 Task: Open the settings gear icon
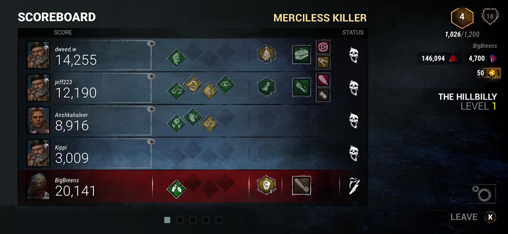tap(482, 194)
